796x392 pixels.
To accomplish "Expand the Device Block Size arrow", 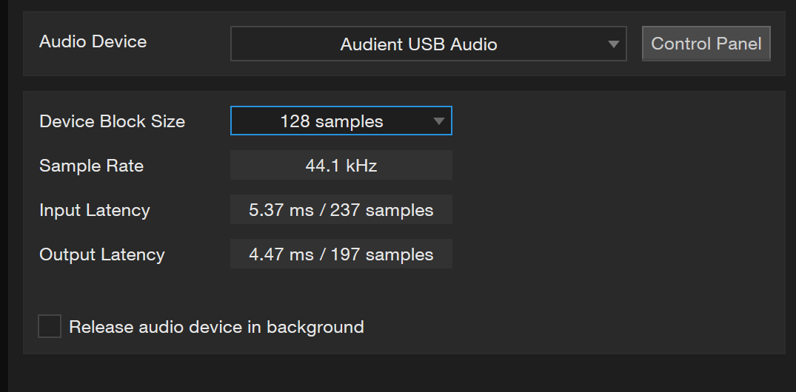I will tap(438, 121).
